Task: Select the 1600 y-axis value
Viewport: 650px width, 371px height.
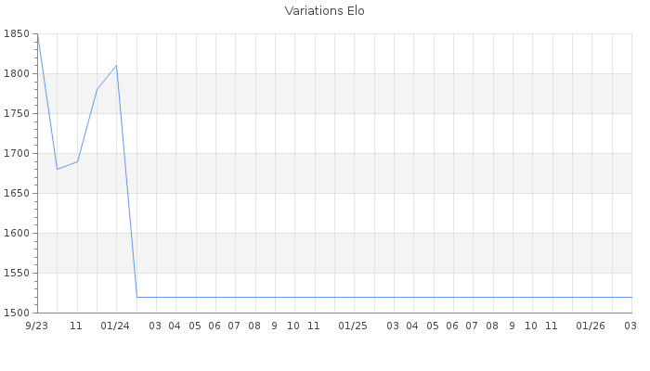Action: [x=17, y=234]
